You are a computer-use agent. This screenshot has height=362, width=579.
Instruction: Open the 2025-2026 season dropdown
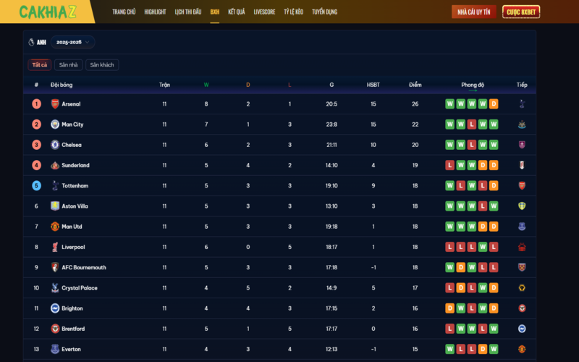point(72,42)
